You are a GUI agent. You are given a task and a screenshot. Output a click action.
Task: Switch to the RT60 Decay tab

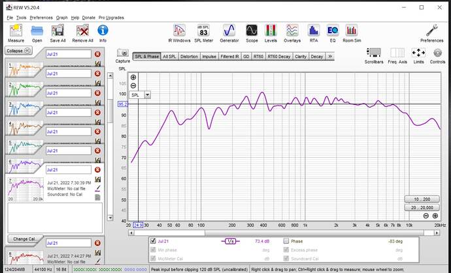click(x=278, y=57)
